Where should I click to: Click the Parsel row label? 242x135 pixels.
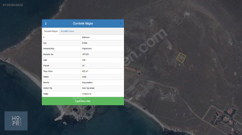tap(46, 66)
